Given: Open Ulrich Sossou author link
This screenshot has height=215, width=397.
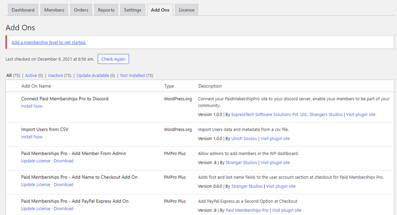Looking at the screenshot, I should point(244,139).
